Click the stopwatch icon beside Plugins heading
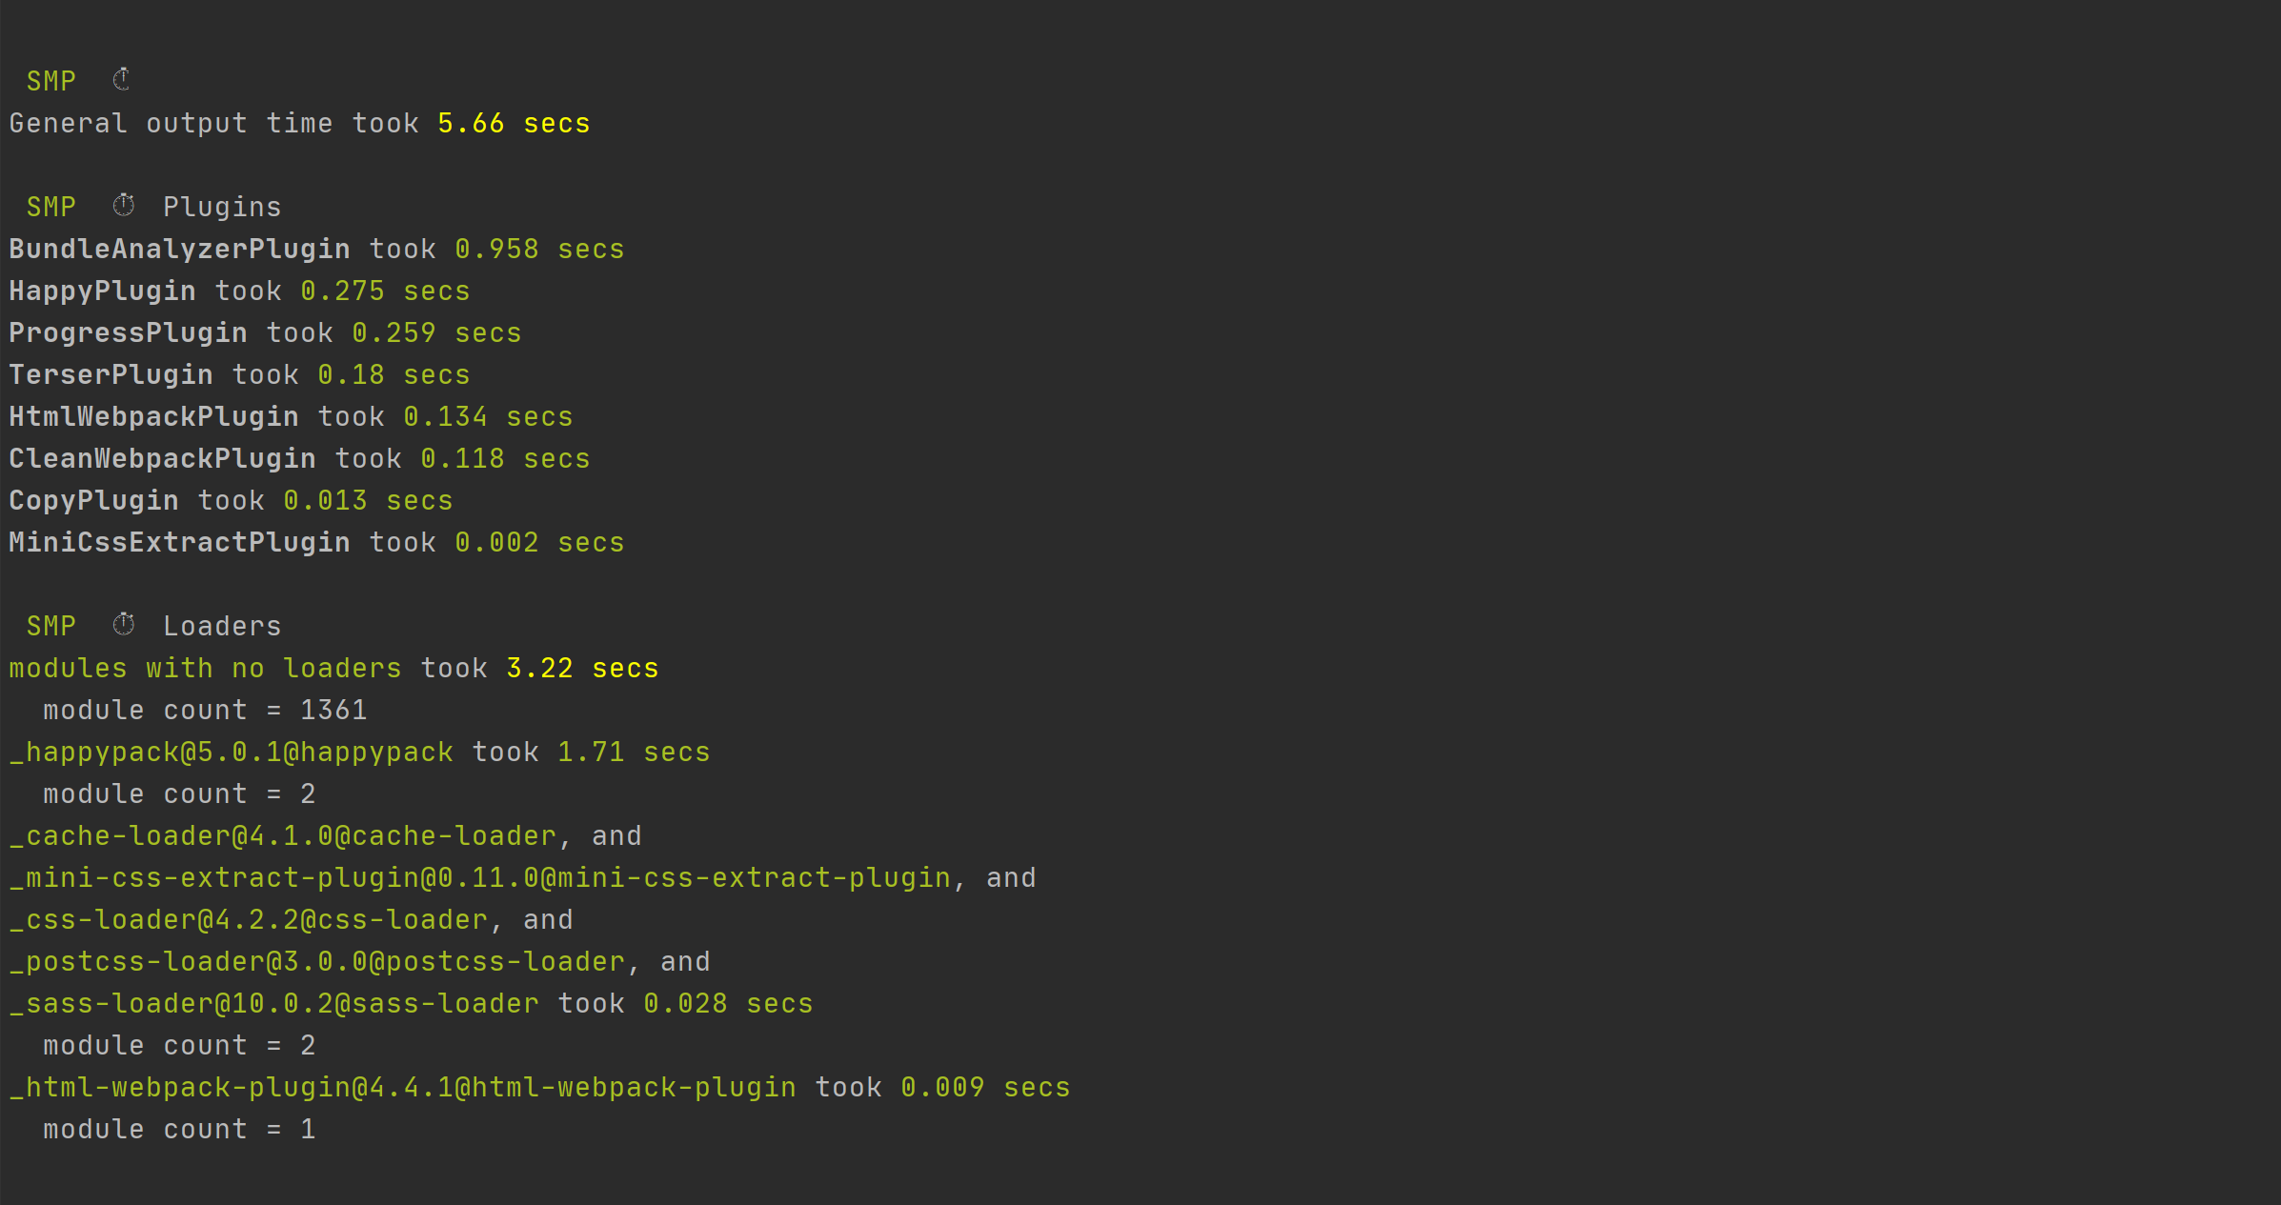 click(124, 206)
